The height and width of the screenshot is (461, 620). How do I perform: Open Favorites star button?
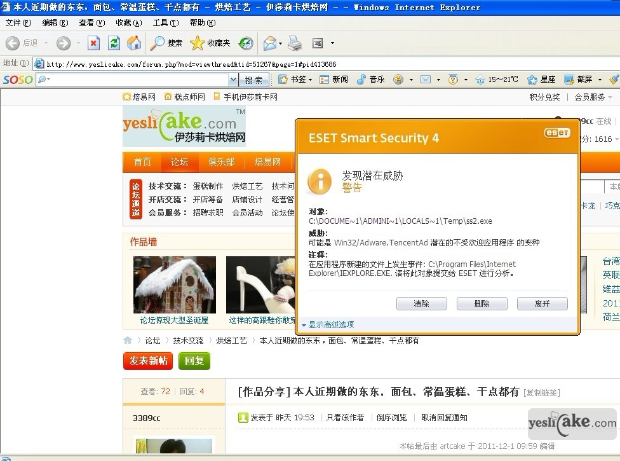(210, 43)
